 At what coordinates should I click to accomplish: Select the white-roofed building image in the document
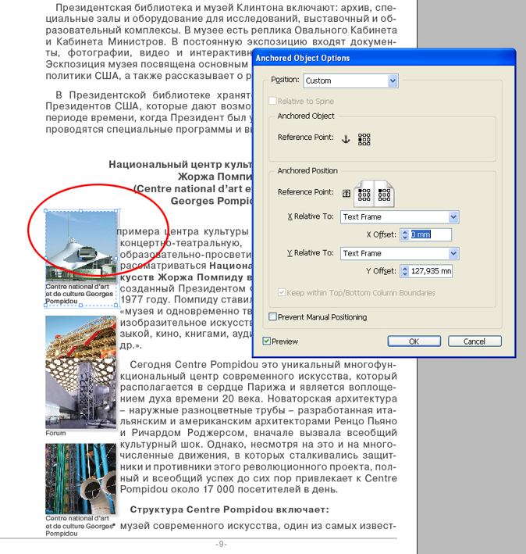coord(81,246)
